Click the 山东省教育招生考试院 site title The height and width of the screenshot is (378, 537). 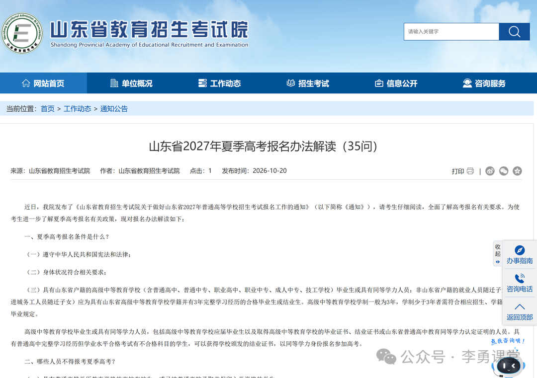point(149,29)
